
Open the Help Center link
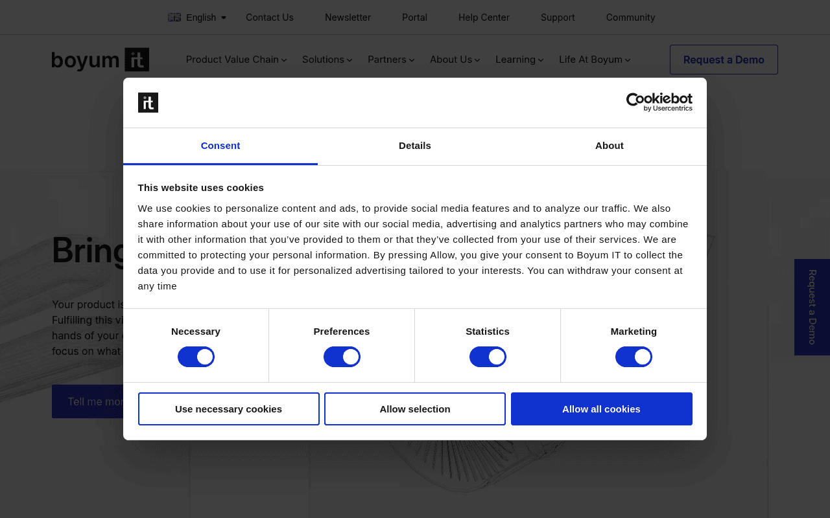484,17
